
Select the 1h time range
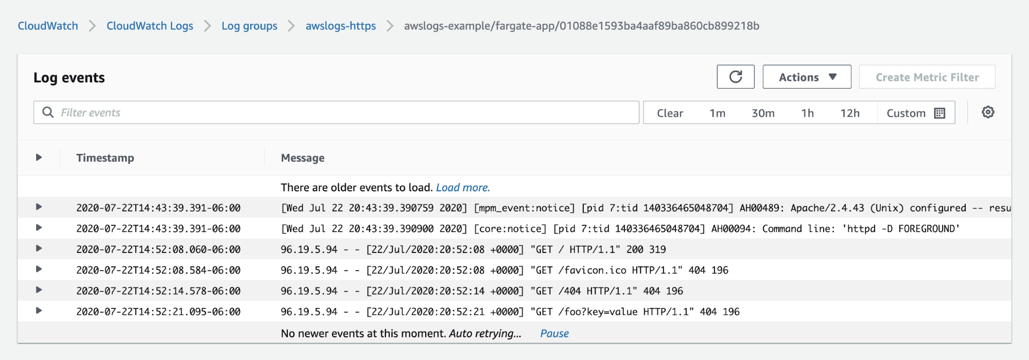point(807,113)
